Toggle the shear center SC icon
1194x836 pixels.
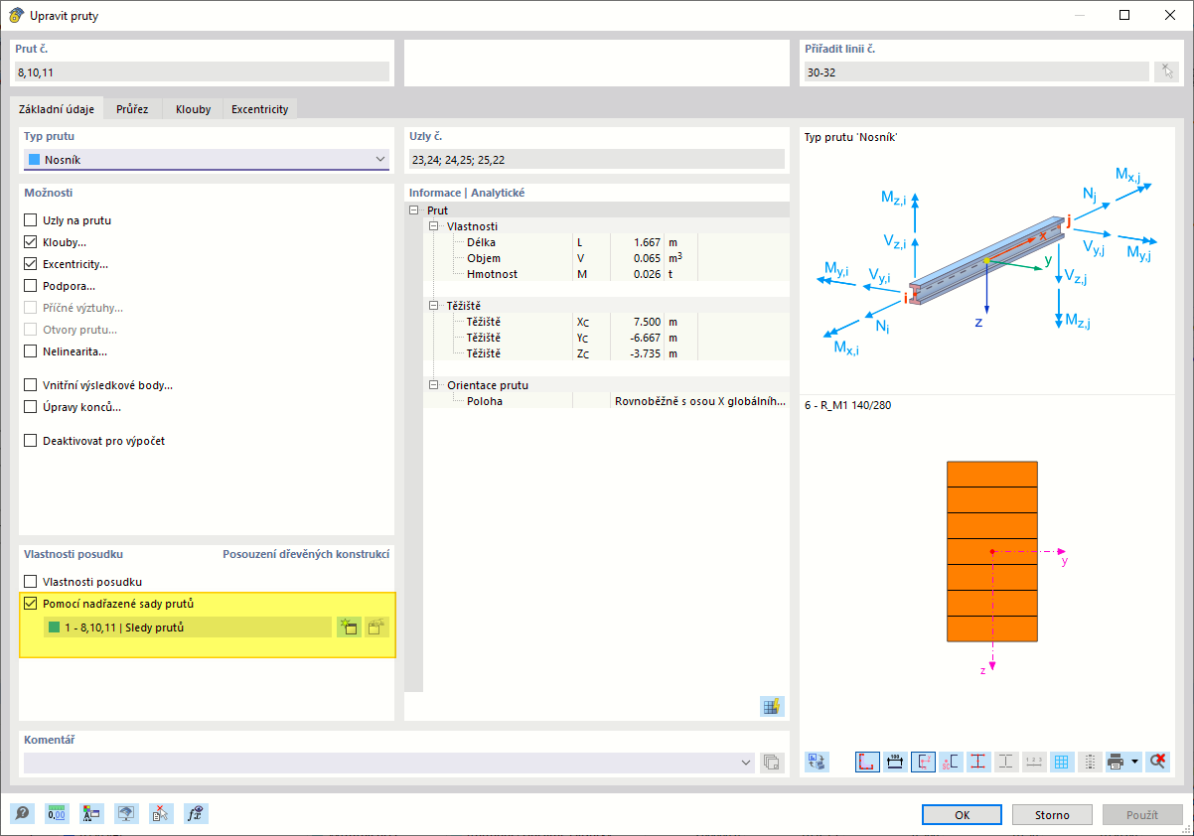[951, 762]
